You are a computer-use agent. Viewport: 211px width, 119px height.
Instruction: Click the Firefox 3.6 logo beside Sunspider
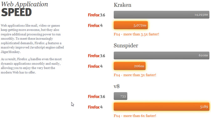tap(96, 56)
